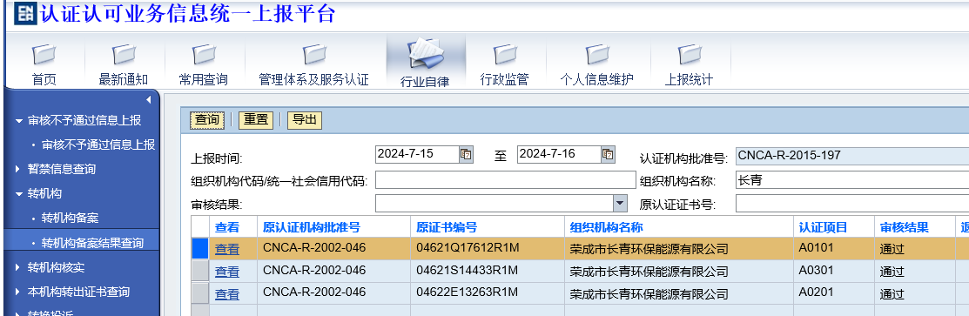
Task: Select row marker for certificate 04621Q17612R1M
Action: (x=200, y=249)
